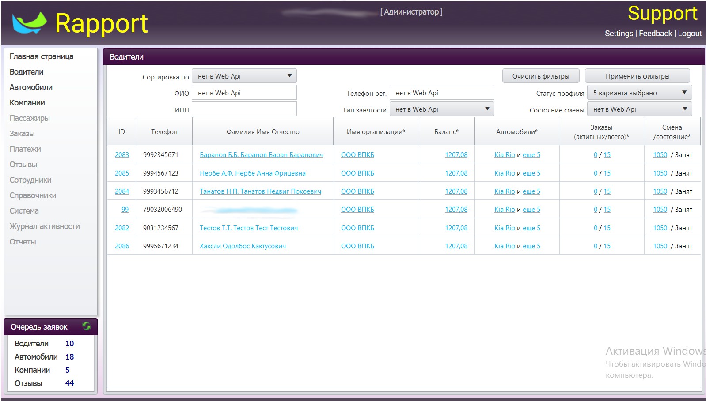Click 'еще 5' cars for driver 2082
The height and width of the screenshot is (401, 706).
coord(531,228)
